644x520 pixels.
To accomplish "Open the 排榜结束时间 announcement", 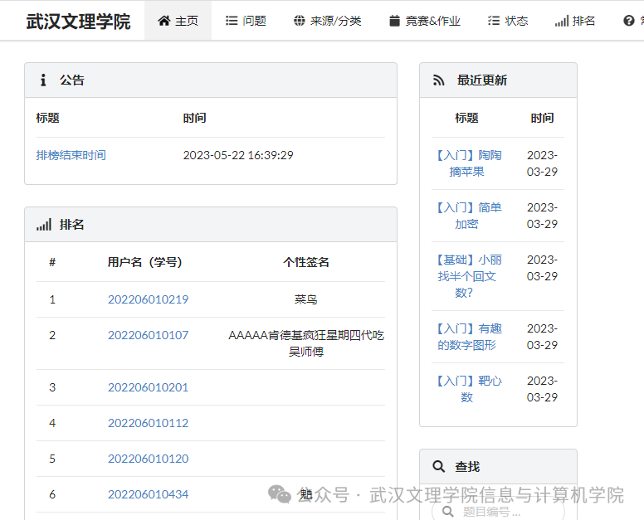I will click(x=71, y=155).
